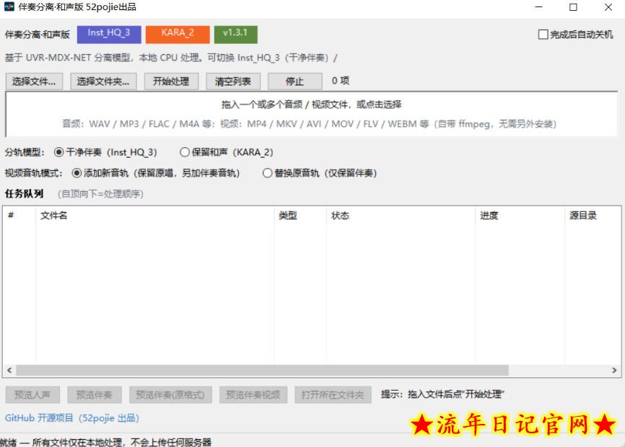Click the 预览伴奏视频 button

click(x=253, y=395)
